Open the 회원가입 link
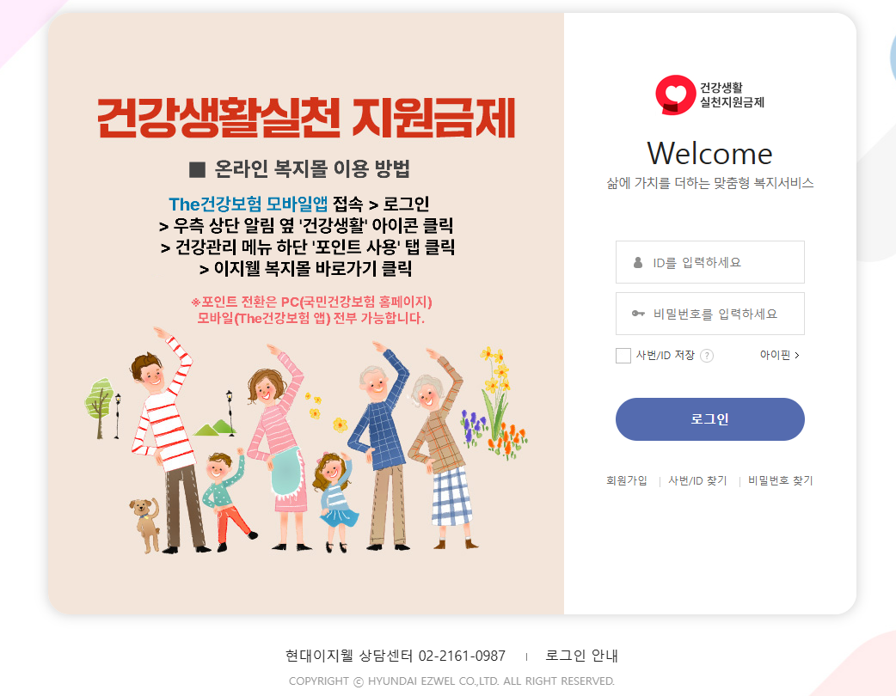This screenshot has height=696, width=896. click(x=626, y=480)
